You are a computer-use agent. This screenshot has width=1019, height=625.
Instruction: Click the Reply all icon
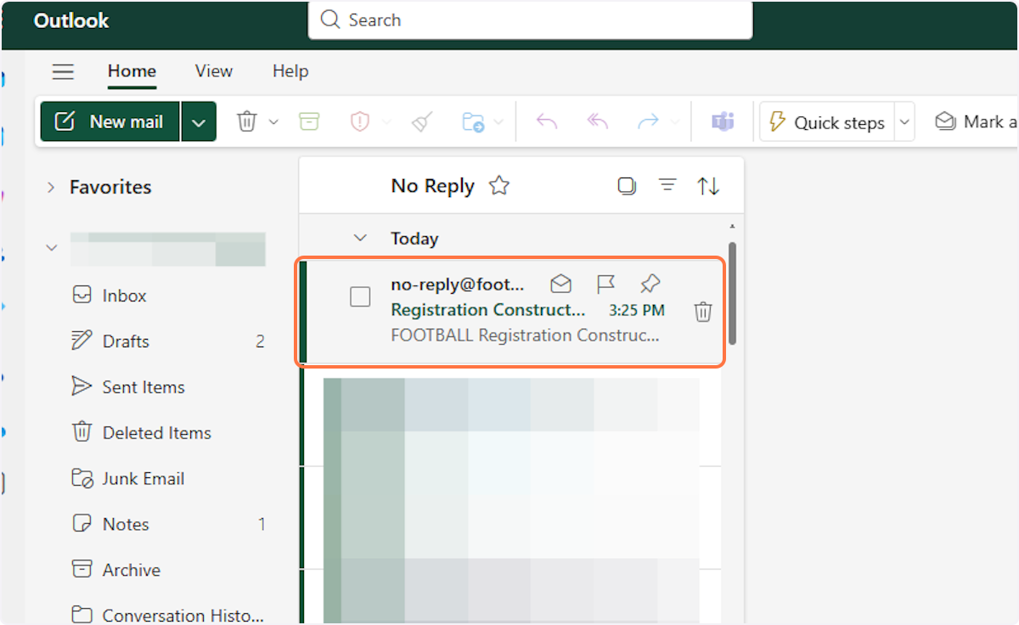598,122
